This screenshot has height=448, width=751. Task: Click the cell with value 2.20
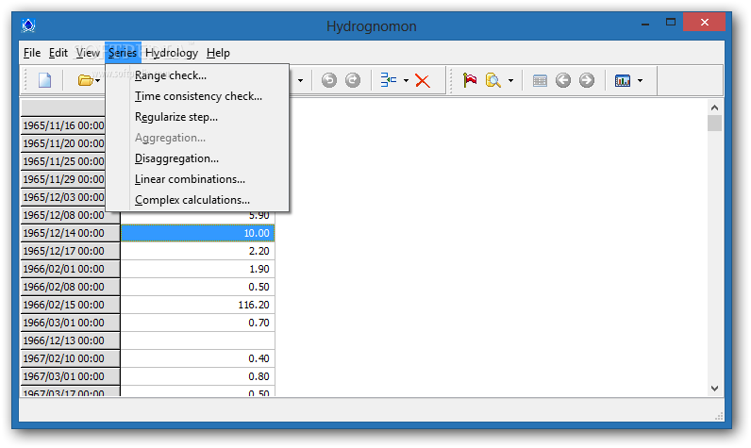197,251
